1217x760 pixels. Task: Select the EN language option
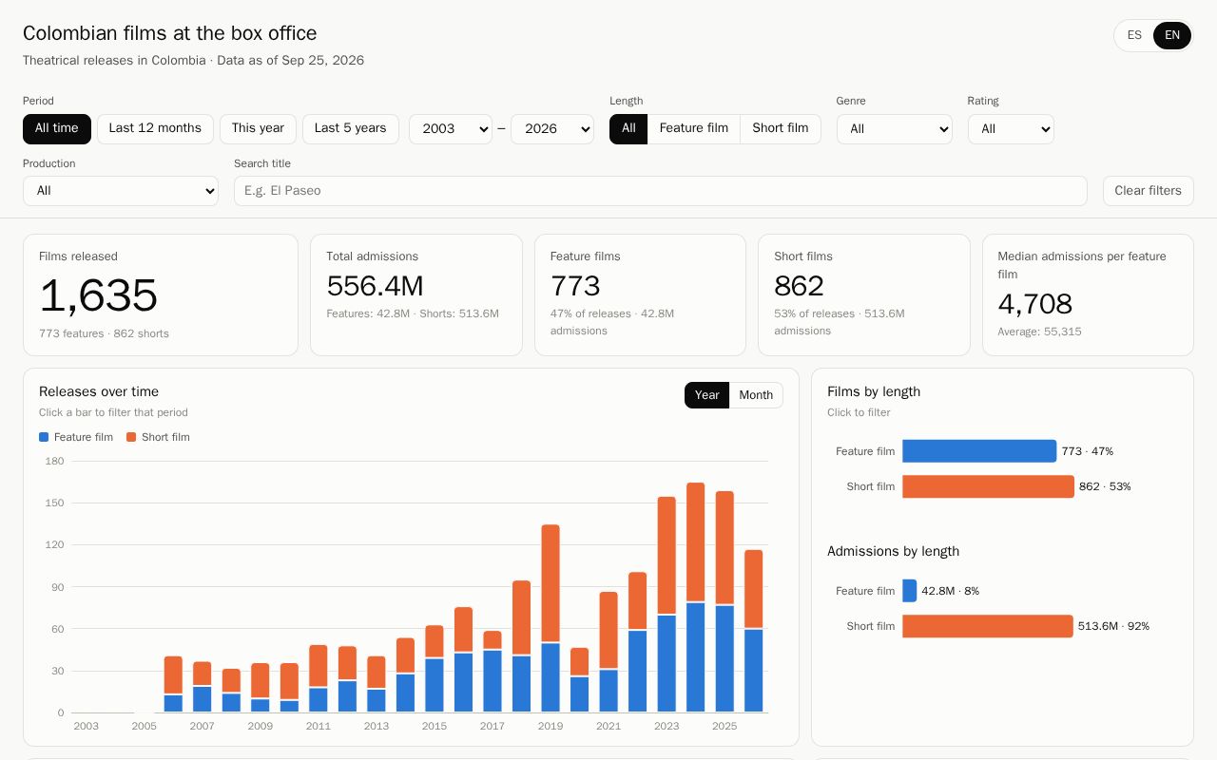point(1172,36)
